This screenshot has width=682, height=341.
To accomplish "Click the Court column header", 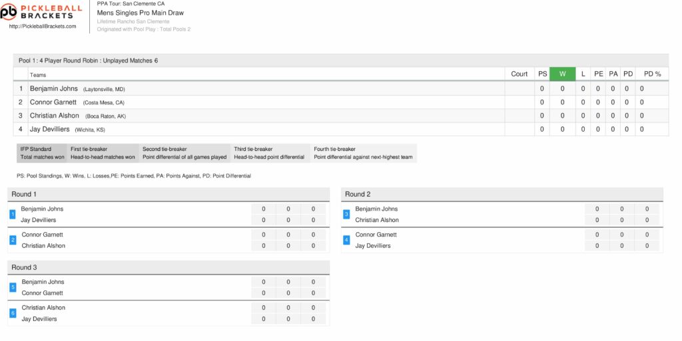I will (519, 74).
